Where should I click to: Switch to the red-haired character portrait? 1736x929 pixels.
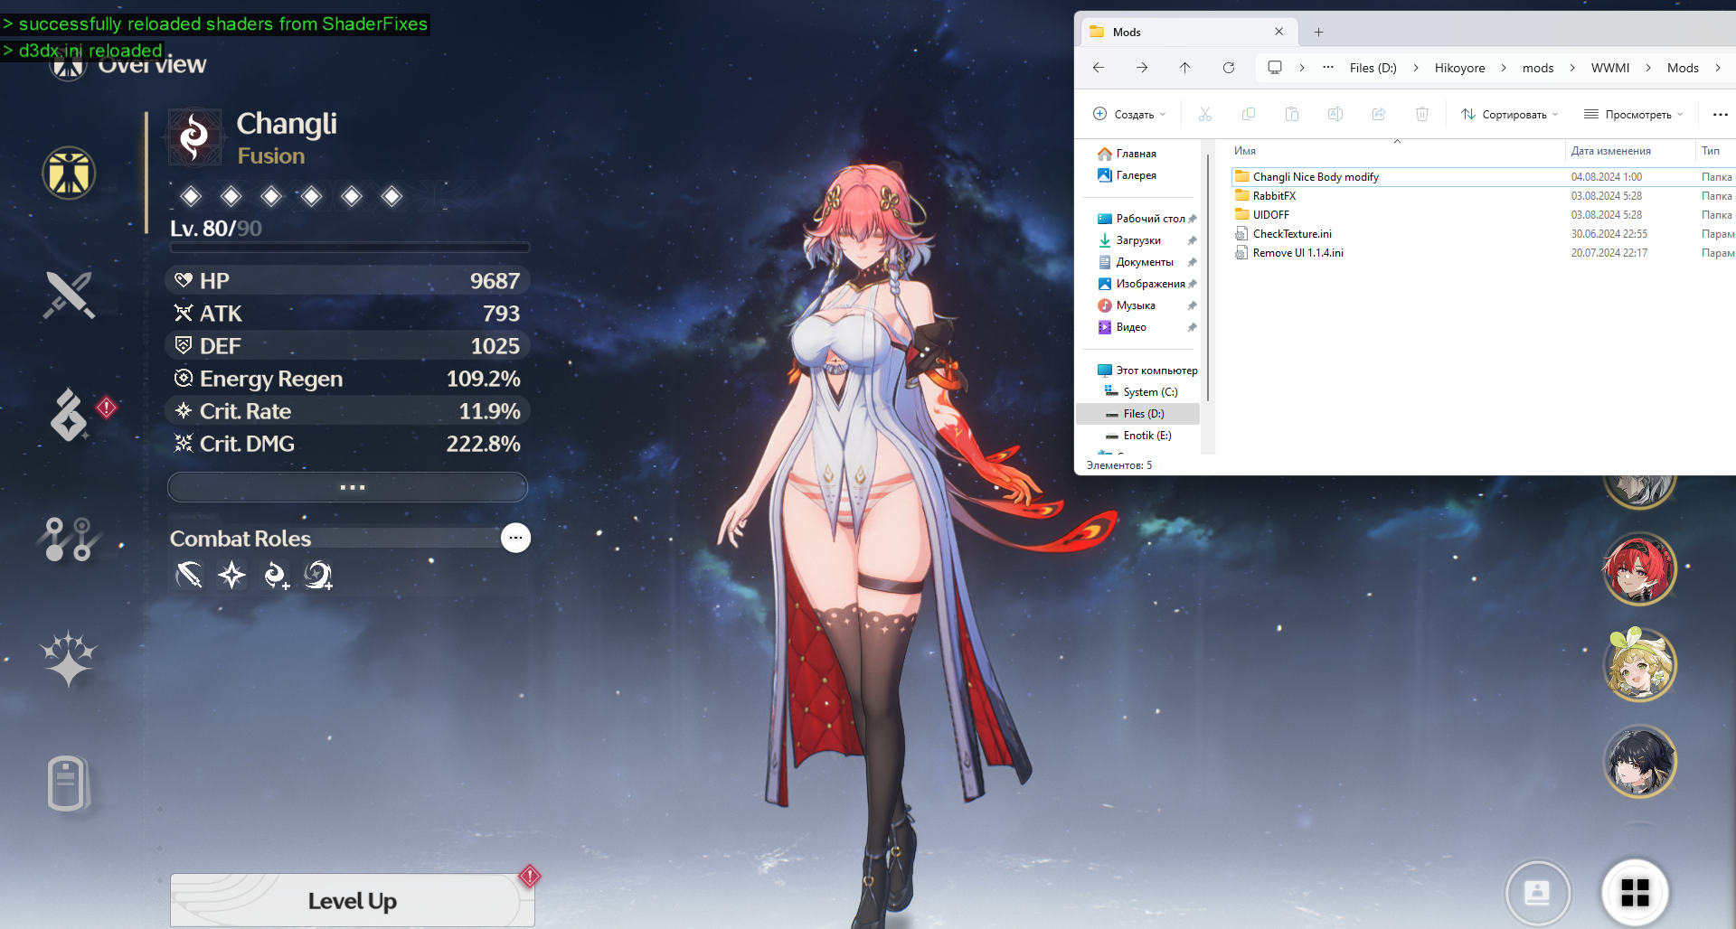(1639, 569)
